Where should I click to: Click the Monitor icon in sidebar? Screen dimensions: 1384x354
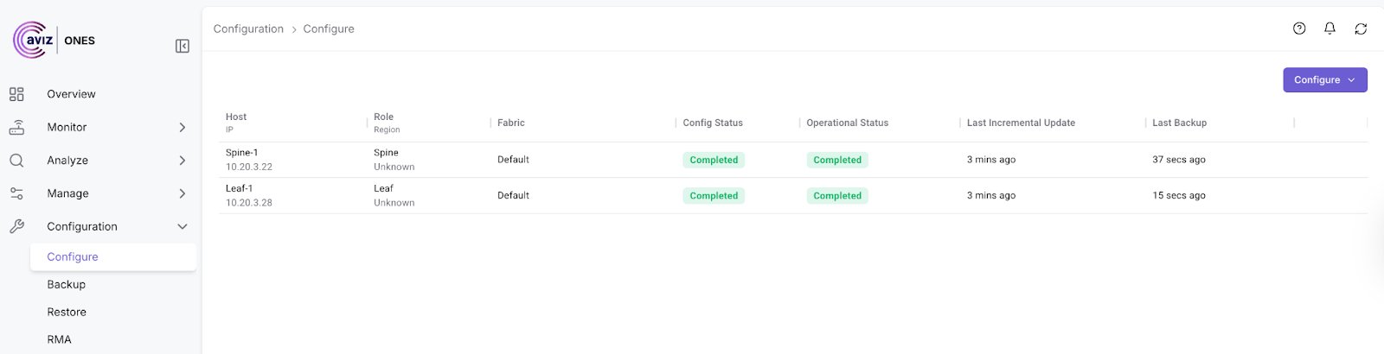[x=16, y=127]
